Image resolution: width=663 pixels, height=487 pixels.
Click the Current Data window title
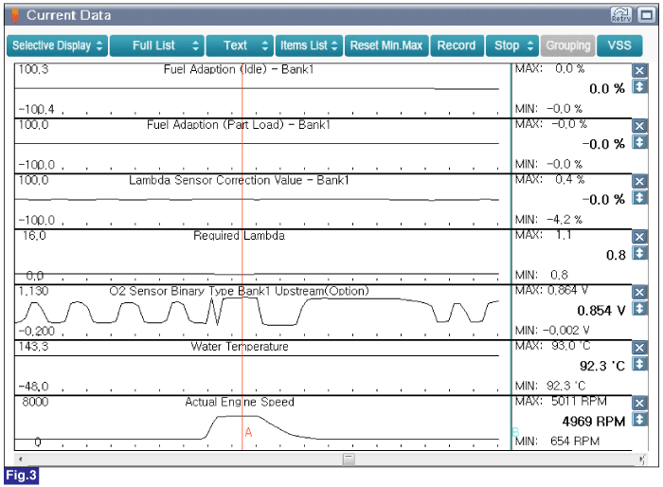[68, 15]
